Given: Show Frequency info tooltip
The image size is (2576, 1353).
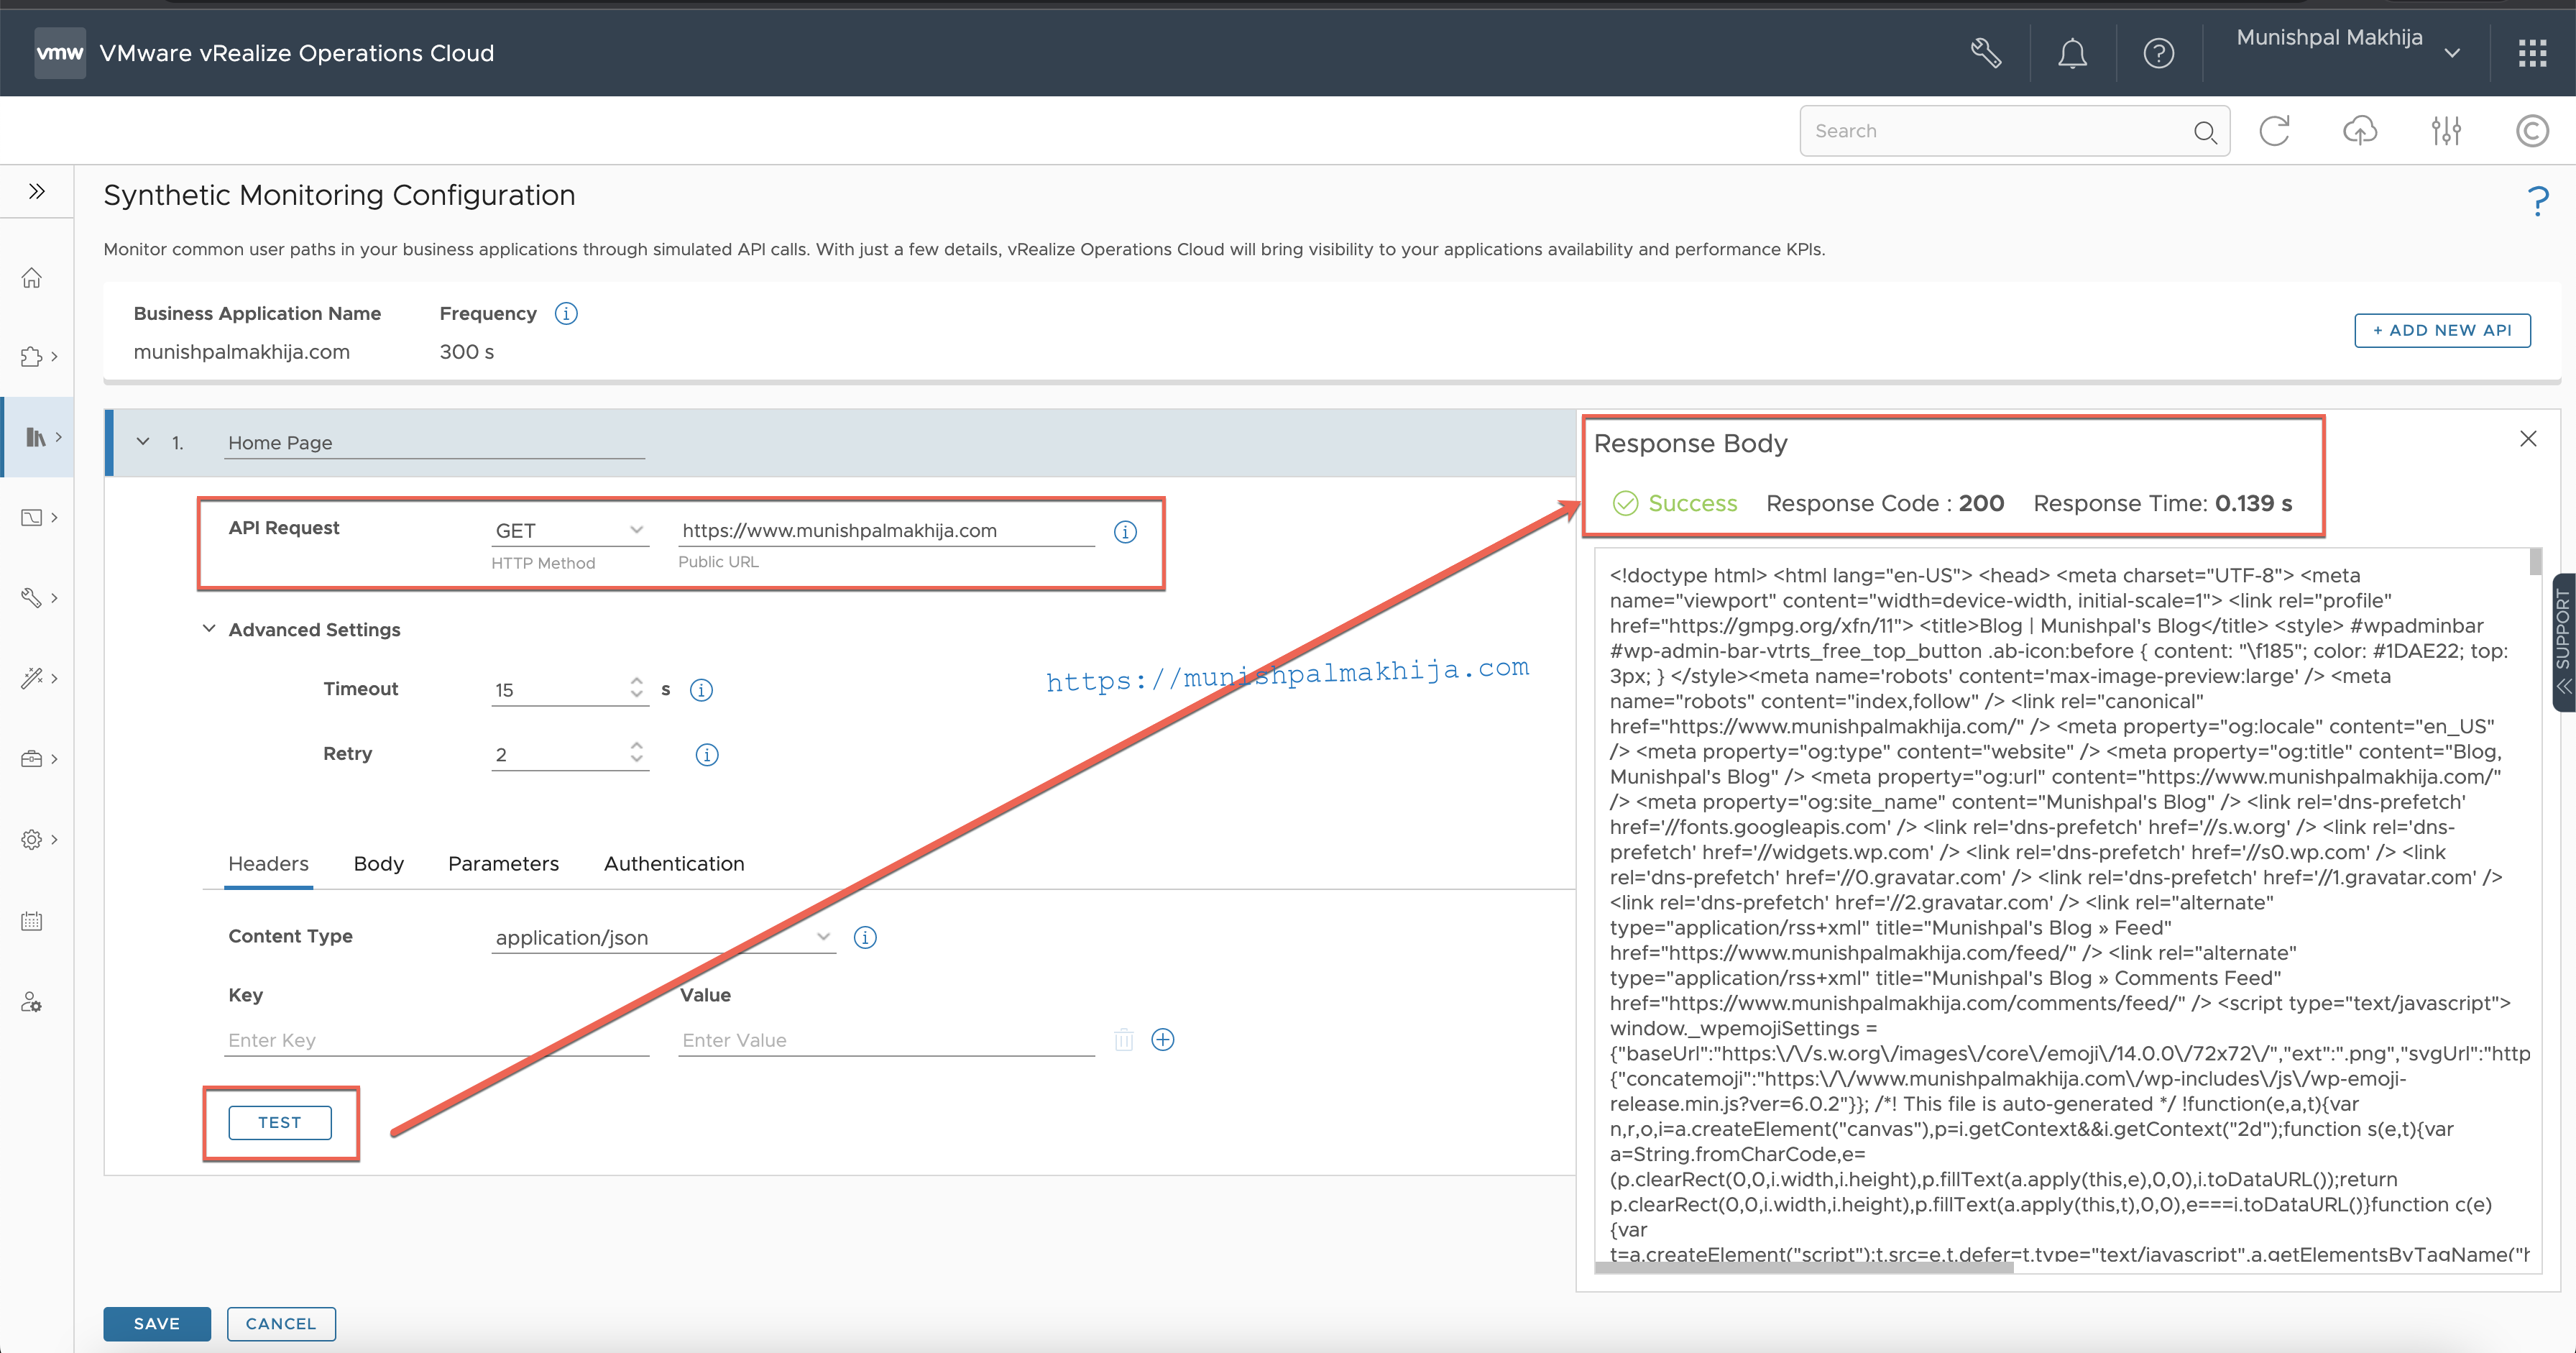Looking at the screenshot, I should tap(566, 314).
